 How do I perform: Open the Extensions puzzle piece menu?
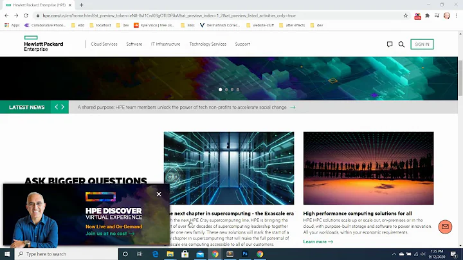[427, 15]
